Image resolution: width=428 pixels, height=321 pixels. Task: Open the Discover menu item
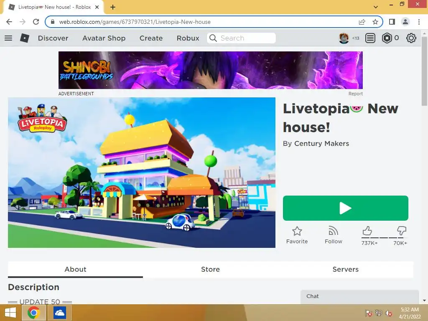pos(53,38)
